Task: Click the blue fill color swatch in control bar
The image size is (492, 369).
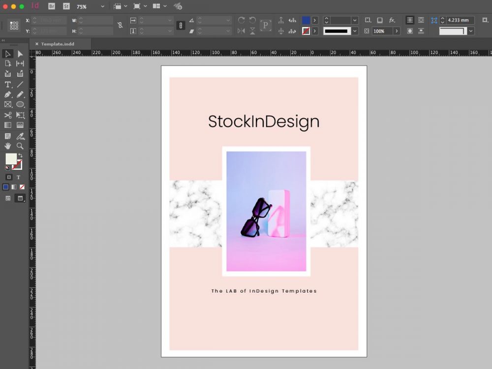Action: (306, 20)
